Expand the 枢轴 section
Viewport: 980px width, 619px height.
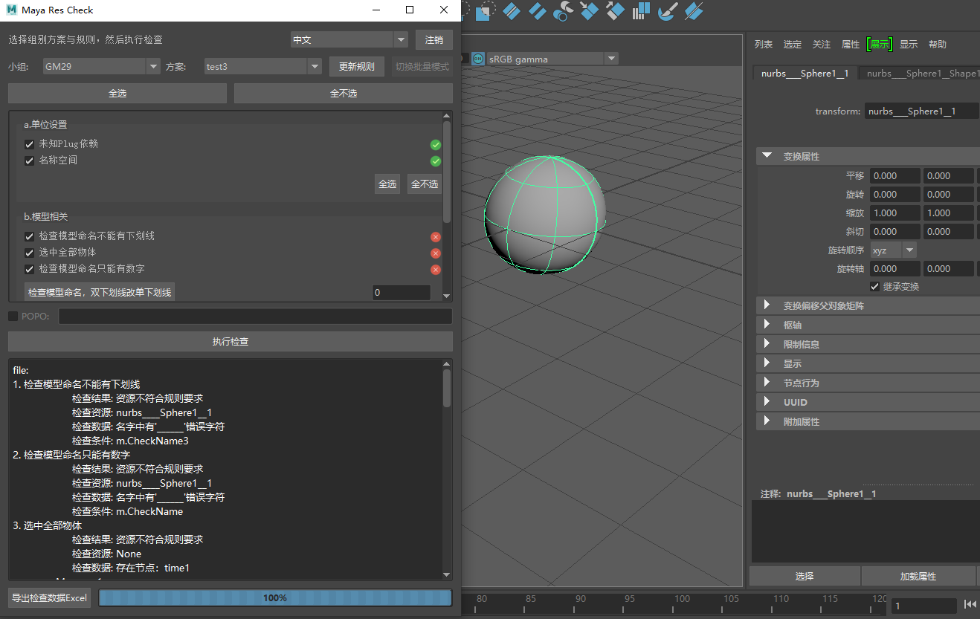(868, 325)
